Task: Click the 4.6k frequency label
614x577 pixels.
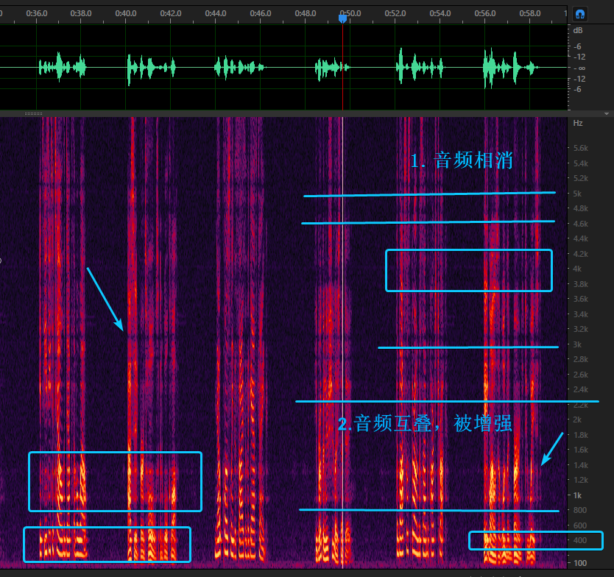Action: [581, 224]
